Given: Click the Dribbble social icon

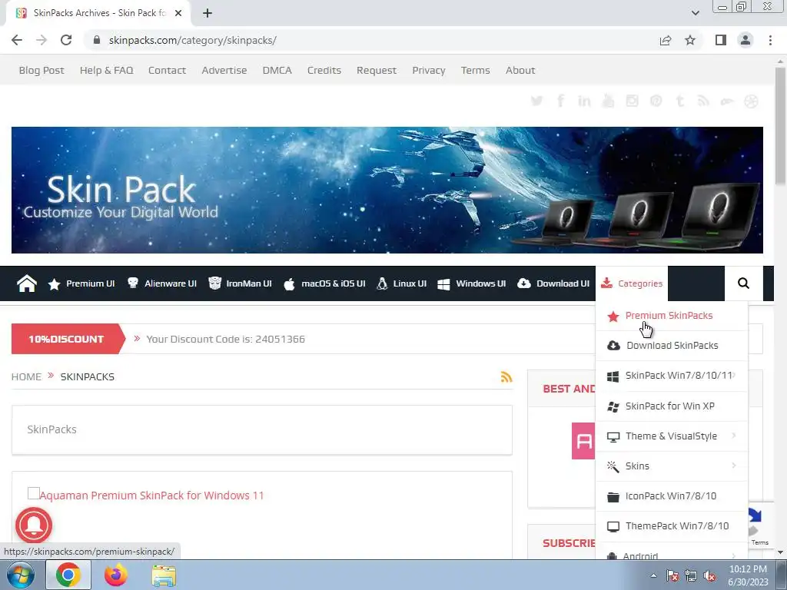Looking at the screenshot, I should pyautogui.click(x=751, y=101).
